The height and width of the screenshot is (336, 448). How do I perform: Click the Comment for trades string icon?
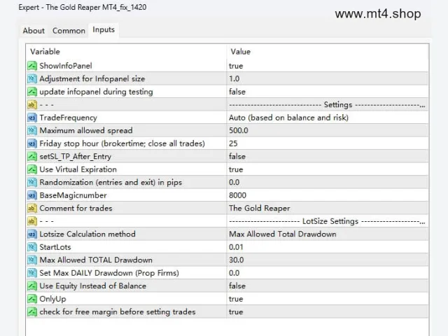(32, 209)
